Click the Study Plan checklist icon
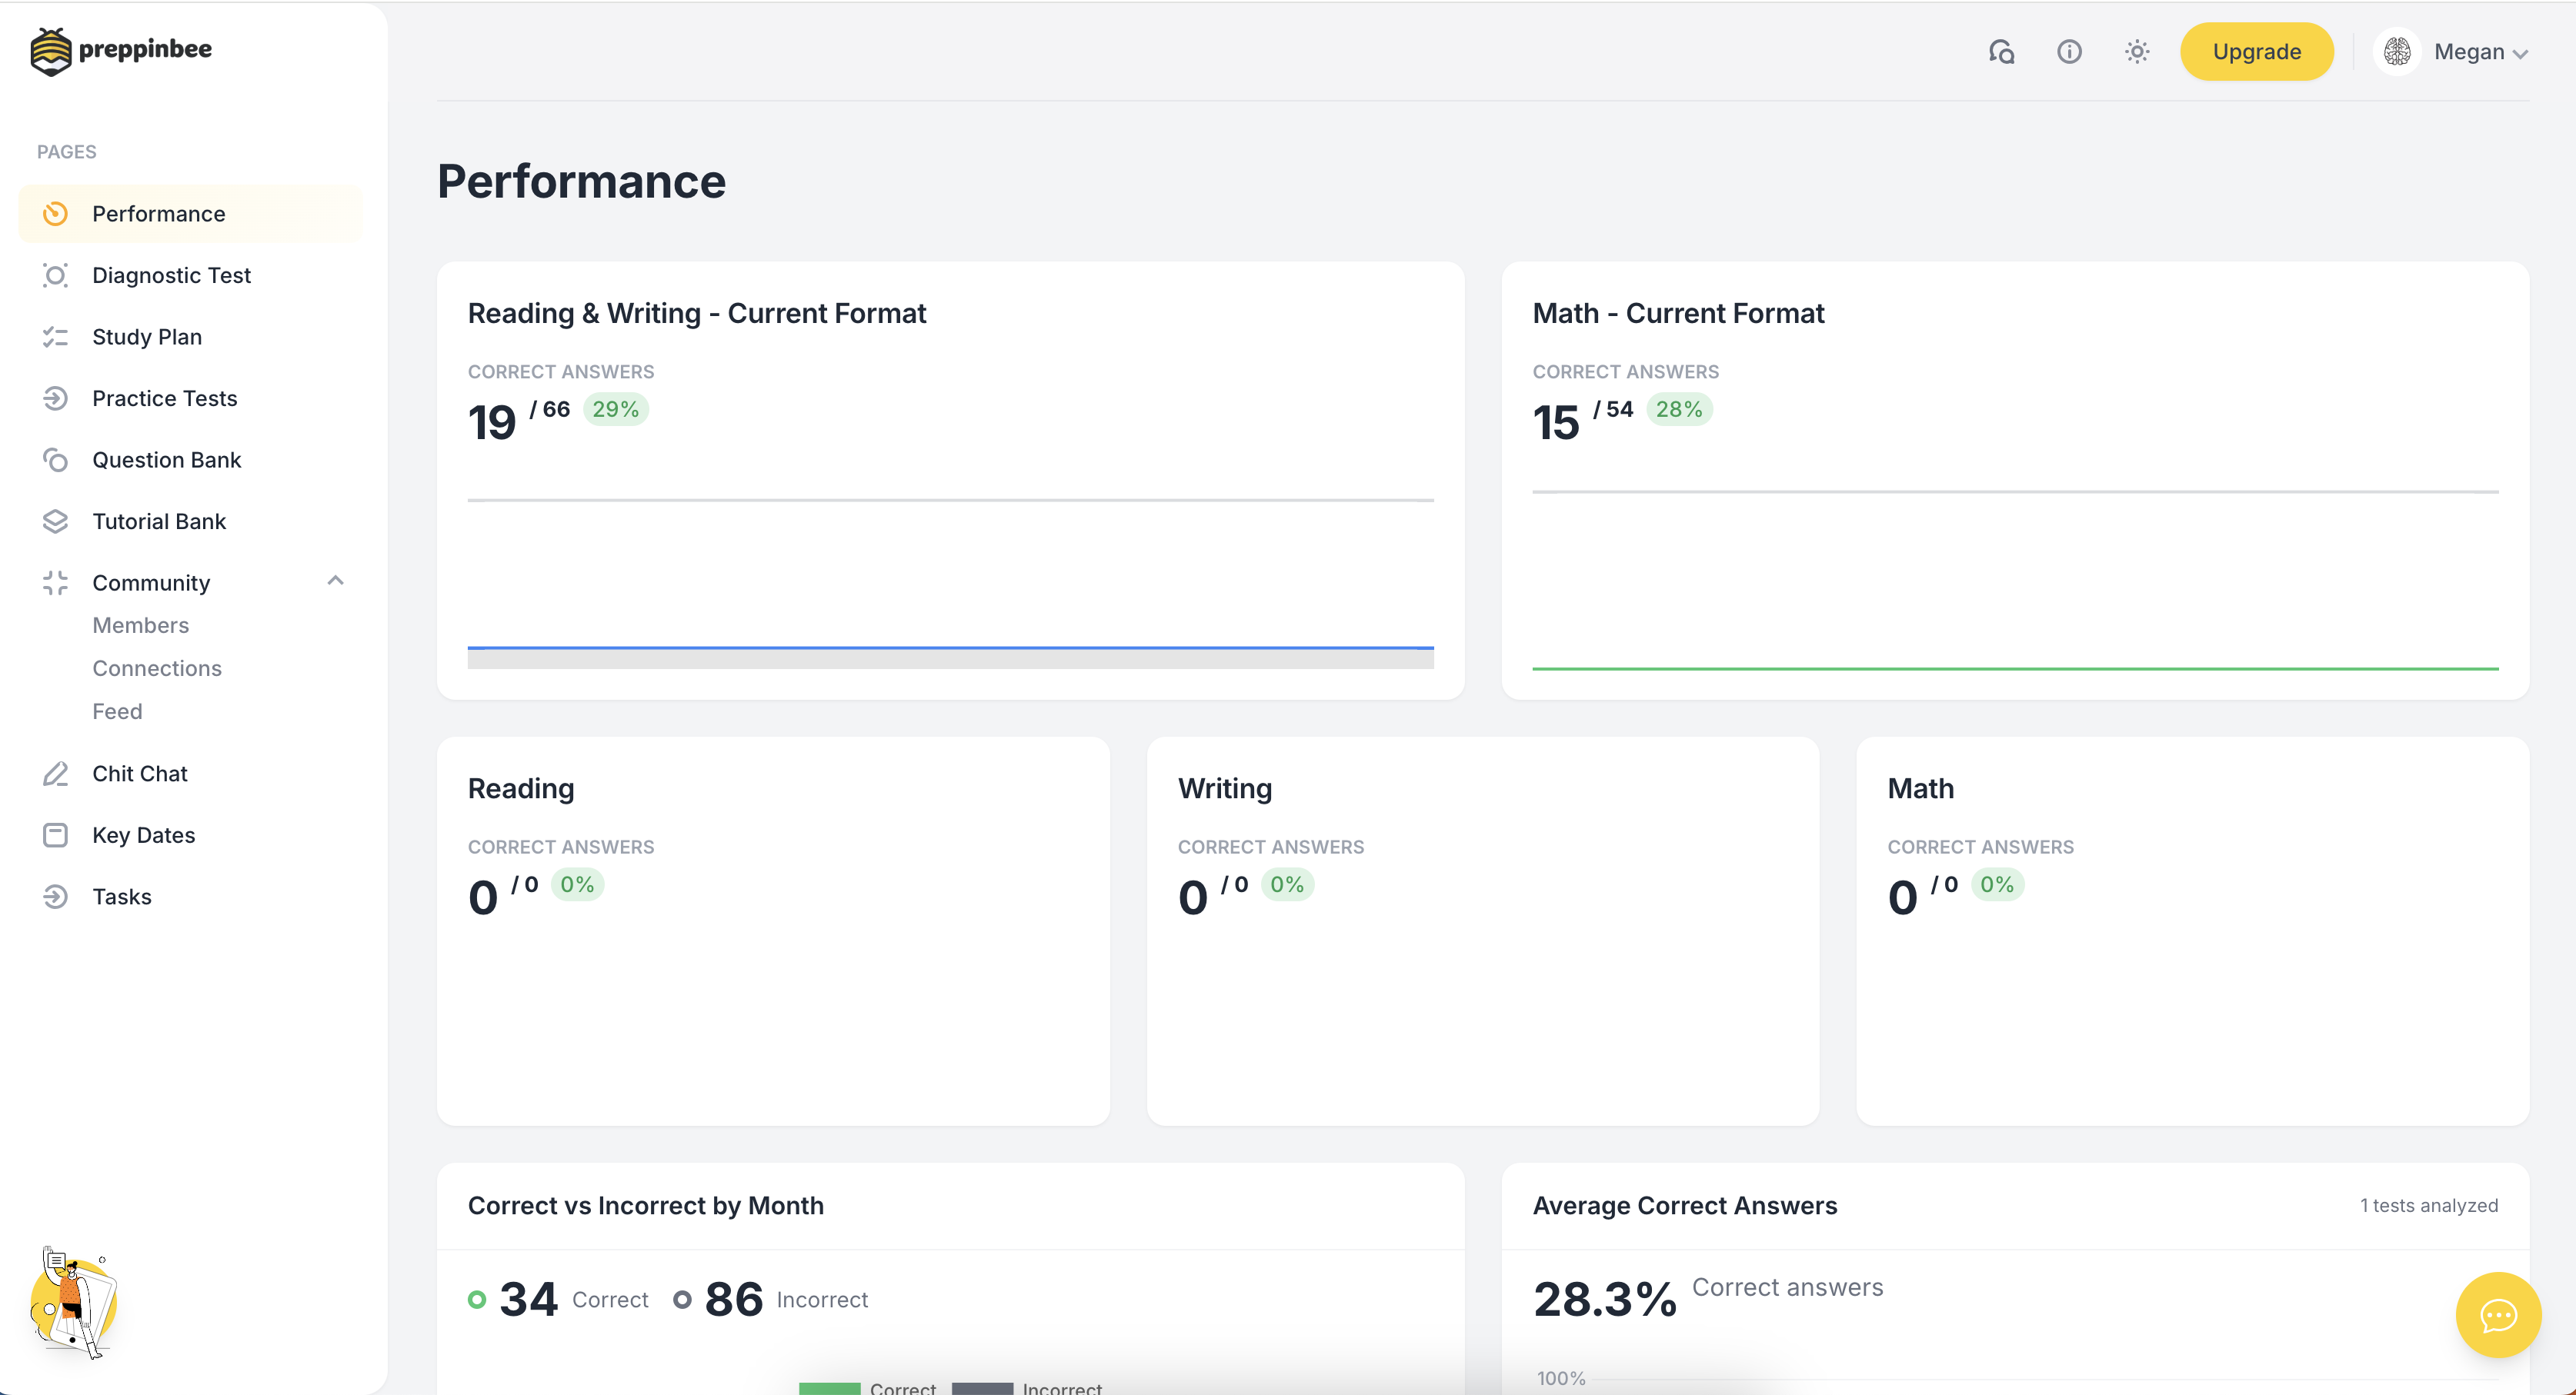Viewport: 2576px width, 1395px height. pyautogui.click(x=55, y=337)
